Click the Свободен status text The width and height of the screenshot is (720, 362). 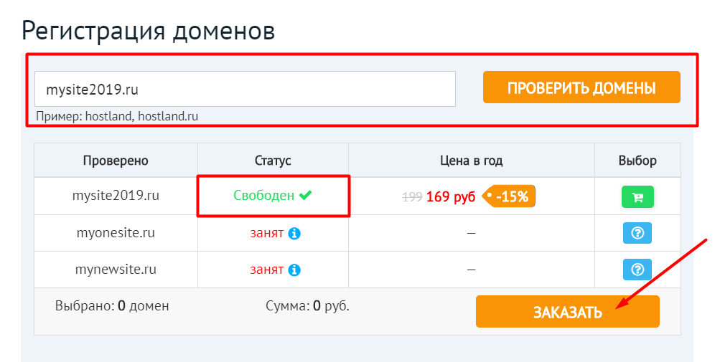(x=263, y=196)
